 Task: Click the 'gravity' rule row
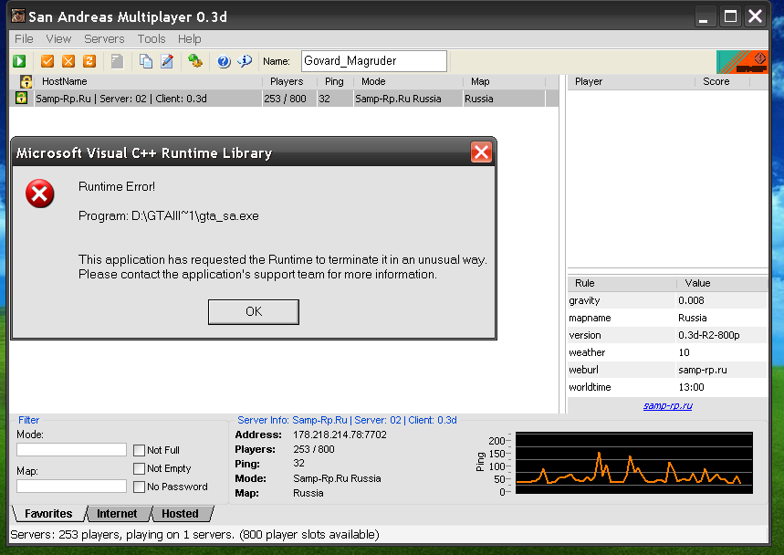pyautogui.click(x=667, y=300)
